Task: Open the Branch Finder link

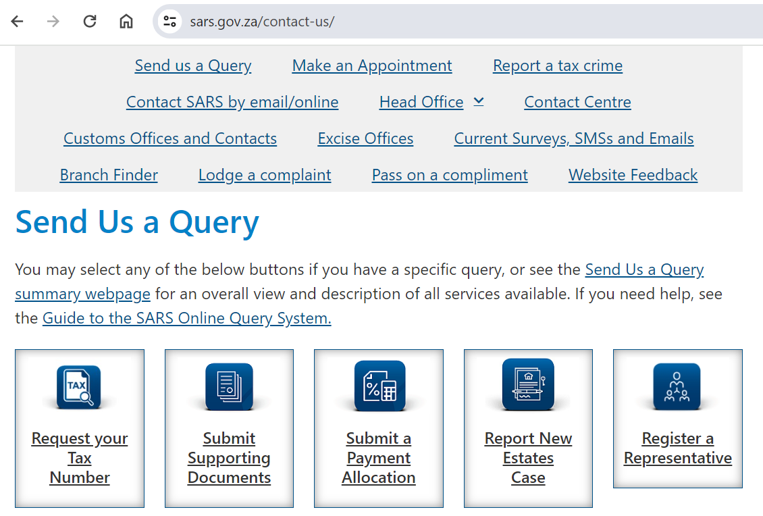Action: tap(109, 175)
